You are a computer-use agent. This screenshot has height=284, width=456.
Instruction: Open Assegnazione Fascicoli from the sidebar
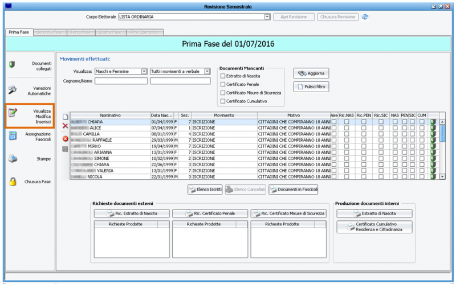pos(30,137)
